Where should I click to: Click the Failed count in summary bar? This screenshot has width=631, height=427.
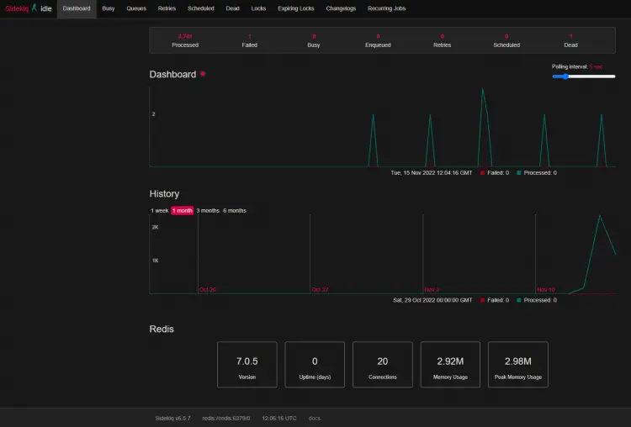[x=249, y=40]
